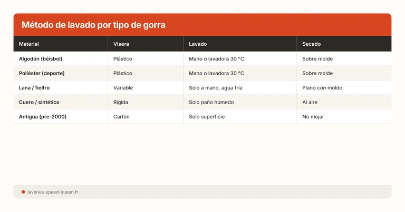Select the 'Material' column header
The image size is (405, 212).
(x=29, y=44)
